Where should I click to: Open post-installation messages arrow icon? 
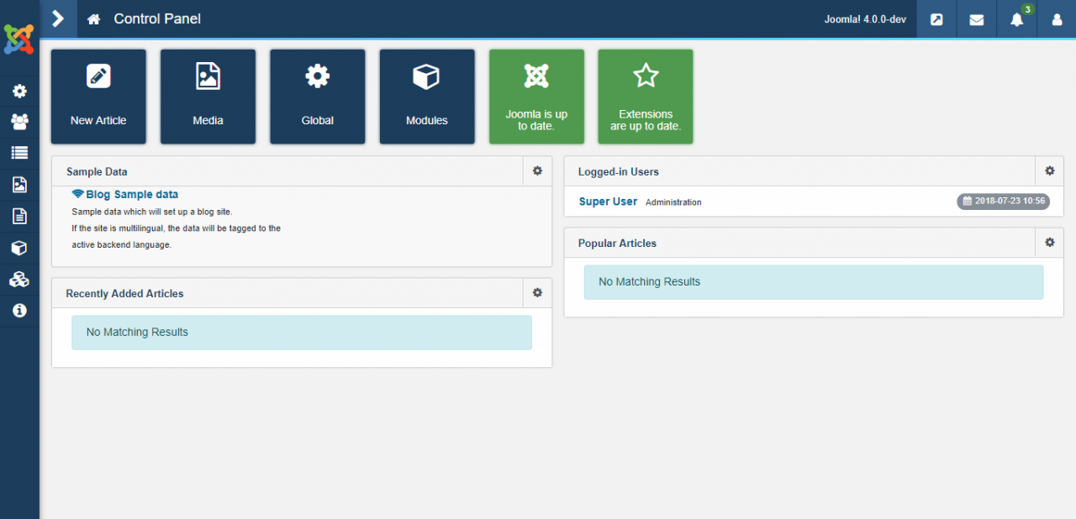[936, 18]
